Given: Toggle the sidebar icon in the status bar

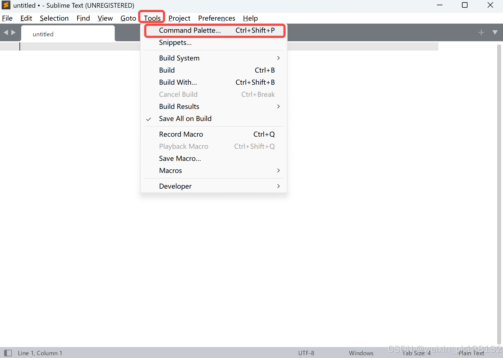Looking at the screenshot, I should (8, 353).
